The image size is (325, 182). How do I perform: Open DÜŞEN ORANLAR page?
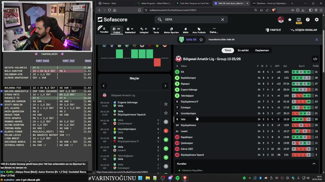pyautogui.click(x=304, y=30)
